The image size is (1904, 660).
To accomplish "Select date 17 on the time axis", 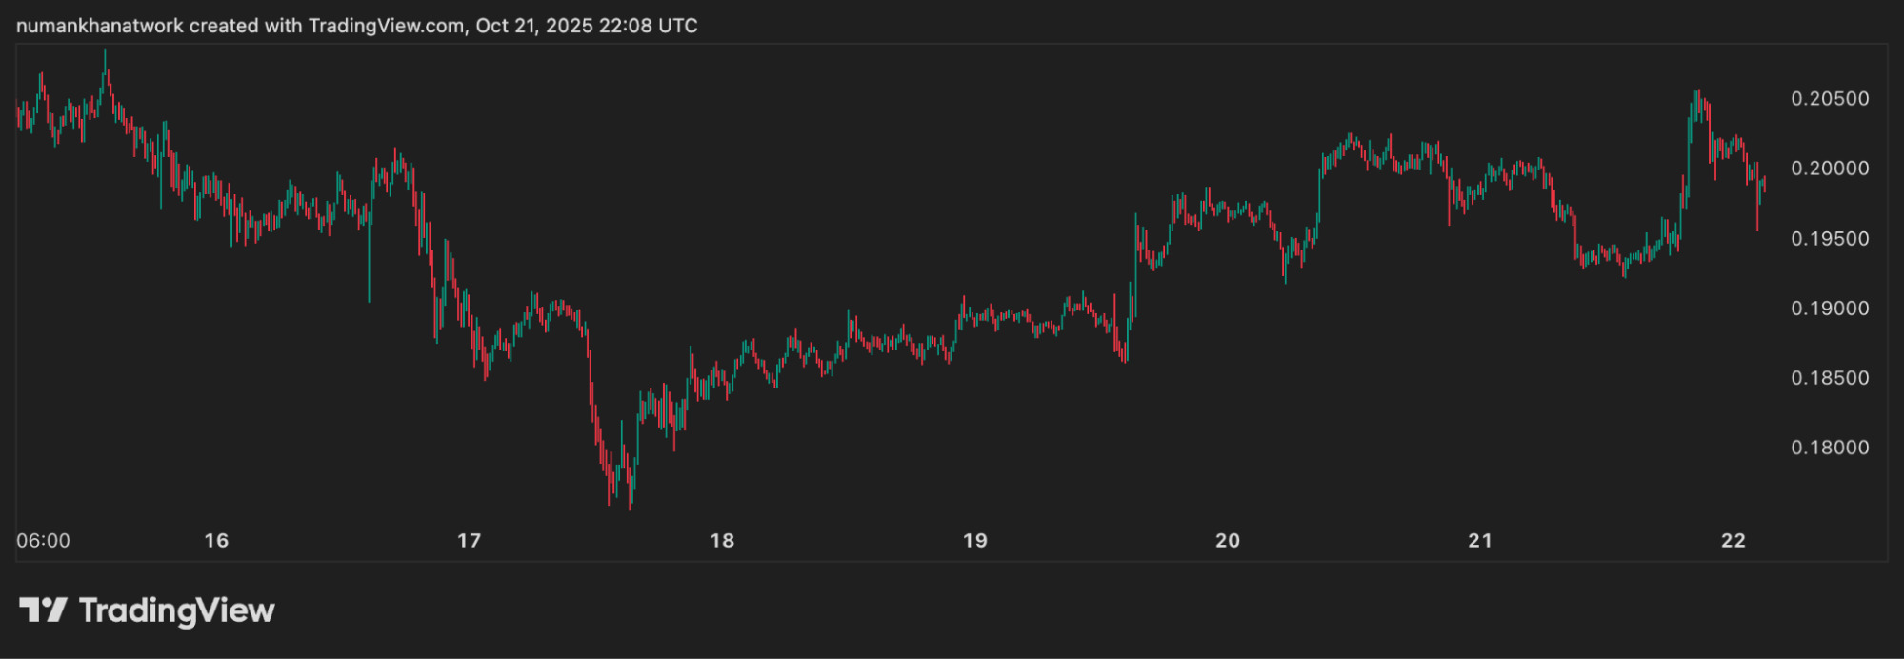I will [x=469, y=541].
